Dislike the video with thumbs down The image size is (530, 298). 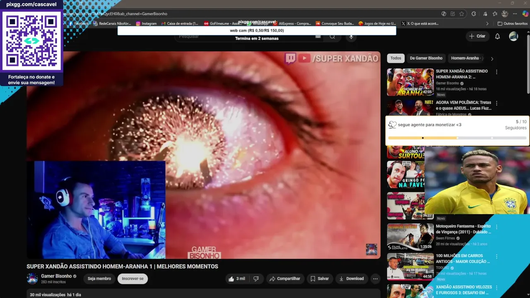(256, 279)
